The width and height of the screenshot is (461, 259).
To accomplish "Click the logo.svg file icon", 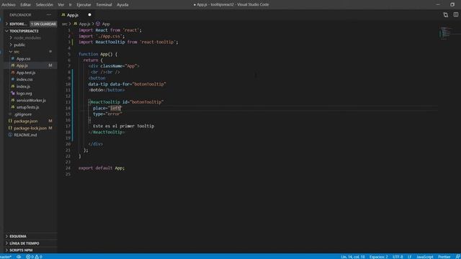I will point(13,94).
